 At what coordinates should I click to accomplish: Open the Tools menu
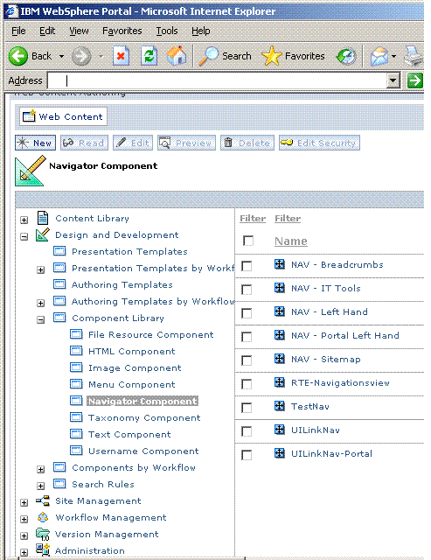(x=167, y=31)
